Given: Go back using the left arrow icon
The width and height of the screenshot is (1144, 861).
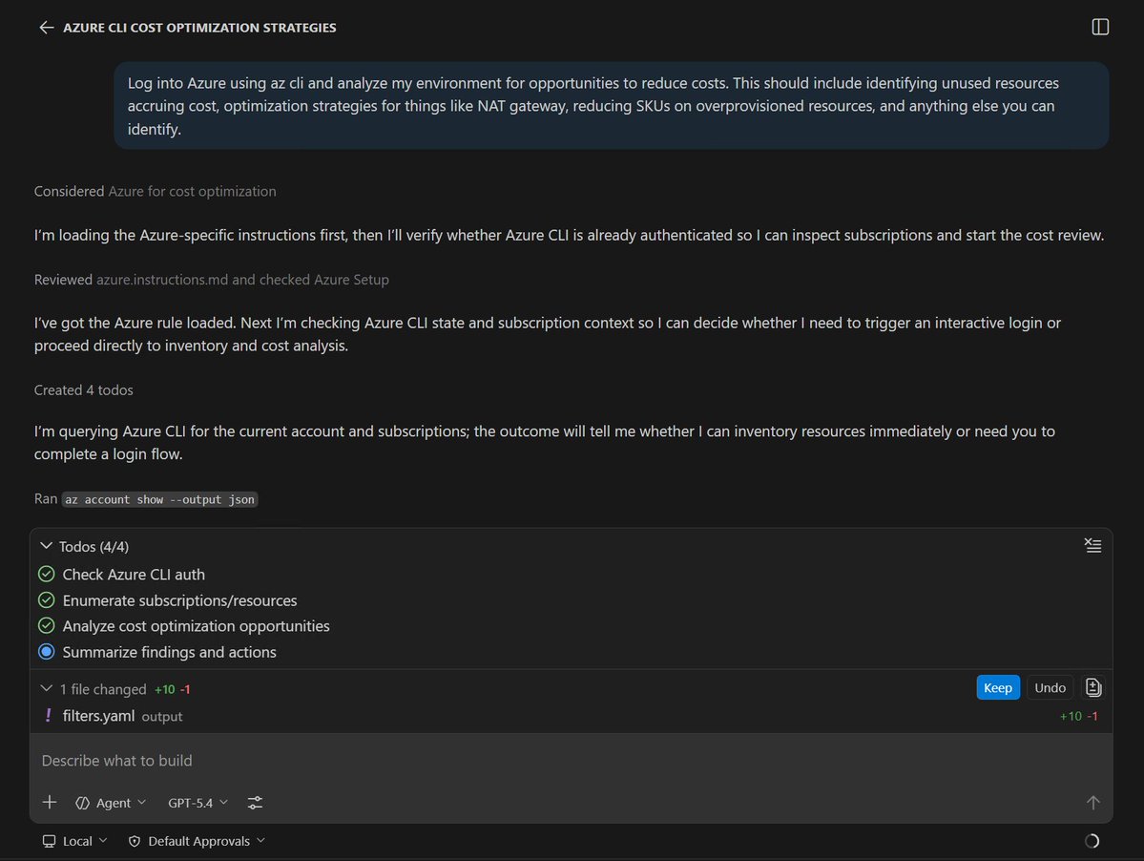Looking at the screenshot, I should coord(46,28).
